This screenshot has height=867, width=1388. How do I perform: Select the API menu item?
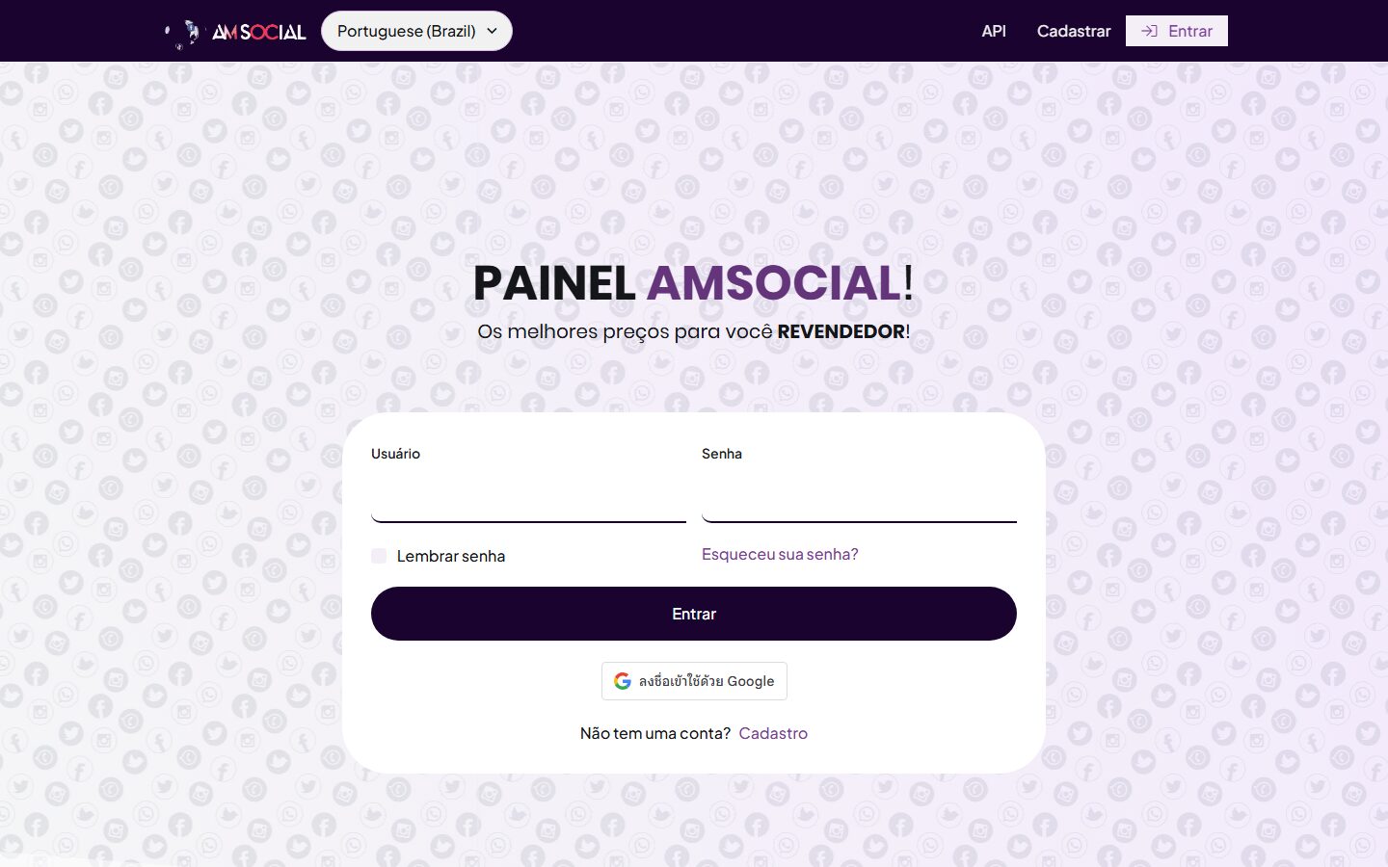pyautogui.click(x=994, y=31)
